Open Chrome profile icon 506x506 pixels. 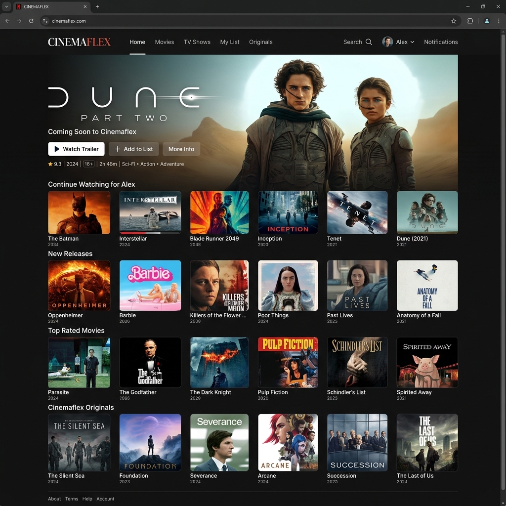pos(487,21)
